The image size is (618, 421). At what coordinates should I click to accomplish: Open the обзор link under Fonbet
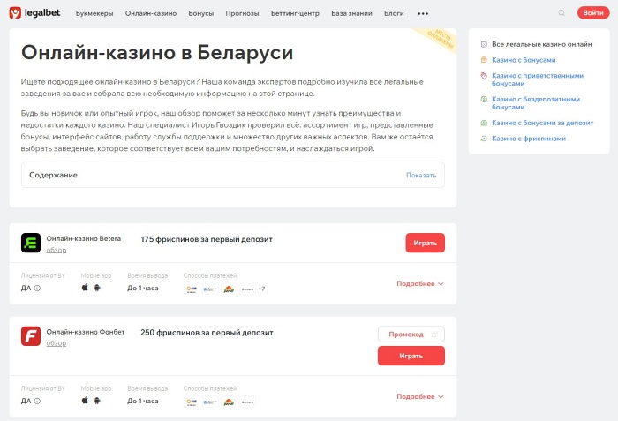pos(57,343)
